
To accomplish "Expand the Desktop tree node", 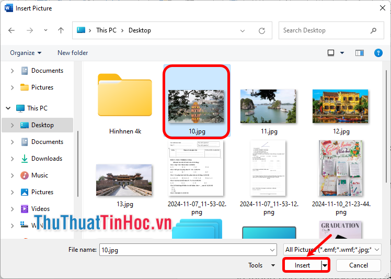I will [12, 125].
